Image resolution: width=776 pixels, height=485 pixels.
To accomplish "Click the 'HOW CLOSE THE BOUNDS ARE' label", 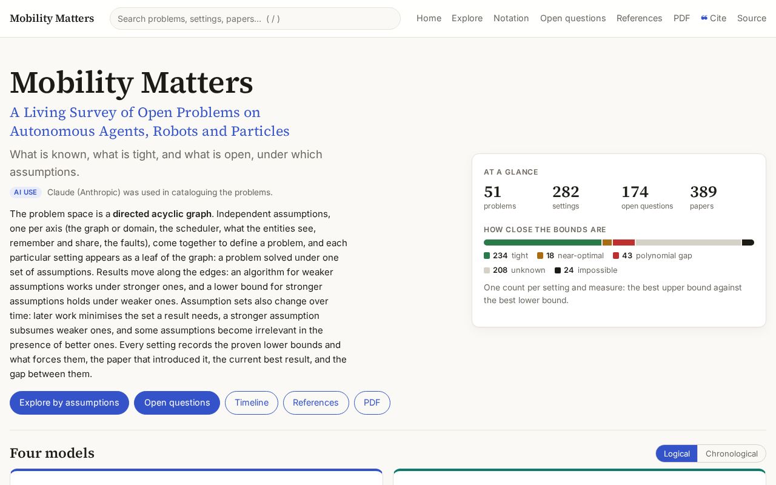I will point(545,230).
